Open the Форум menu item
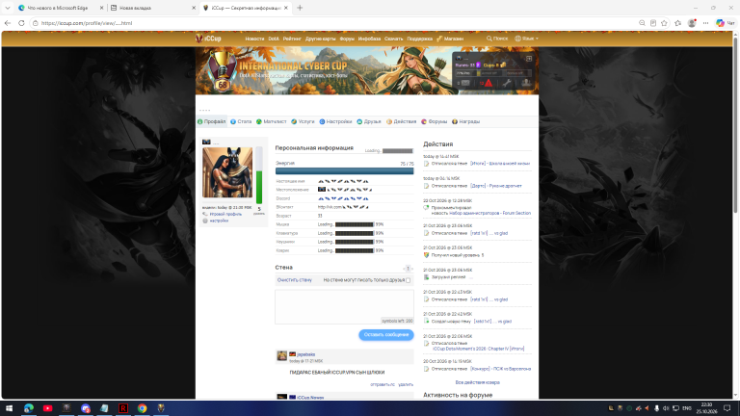The width and height of the screenshot is (740, 416). (347, 39)
